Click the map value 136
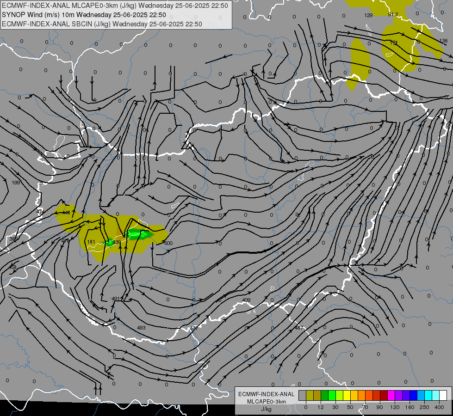This screenshot has height=416, width=453. [443, 41]
